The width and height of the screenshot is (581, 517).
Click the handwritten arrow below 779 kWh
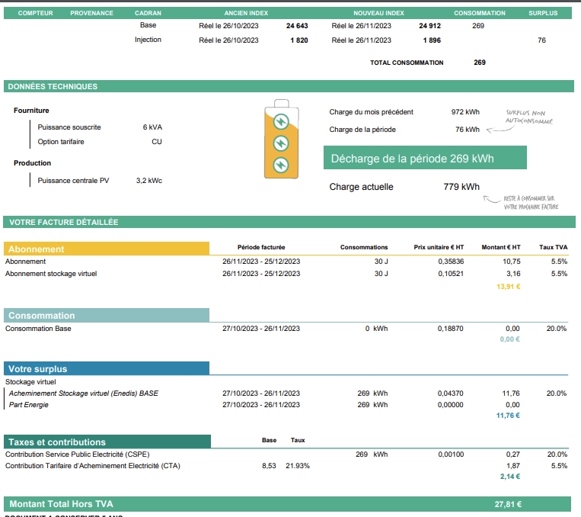pos(492,200)
